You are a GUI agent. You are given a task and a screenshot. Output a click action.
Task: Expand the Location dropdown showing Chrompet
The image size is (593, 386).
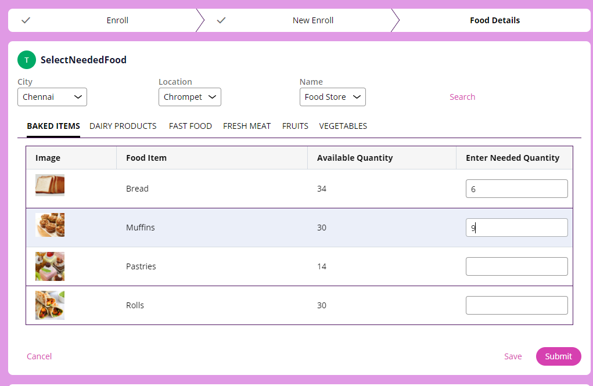[190, 97]
